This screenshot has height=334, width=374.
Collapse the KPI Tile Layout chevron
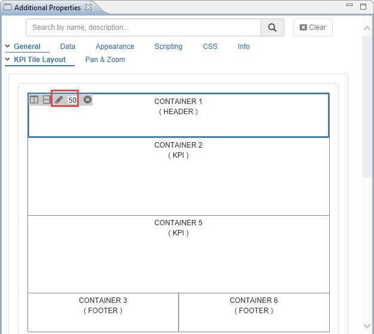click(8, 60)
